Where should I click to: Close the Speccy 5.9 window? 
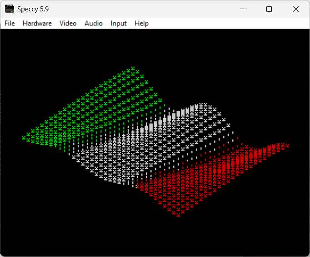coord(296,9)
